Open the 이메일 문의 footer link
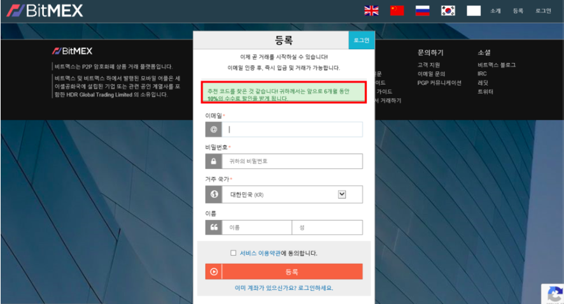Screen dimensions: 564x304 point(431,74)
